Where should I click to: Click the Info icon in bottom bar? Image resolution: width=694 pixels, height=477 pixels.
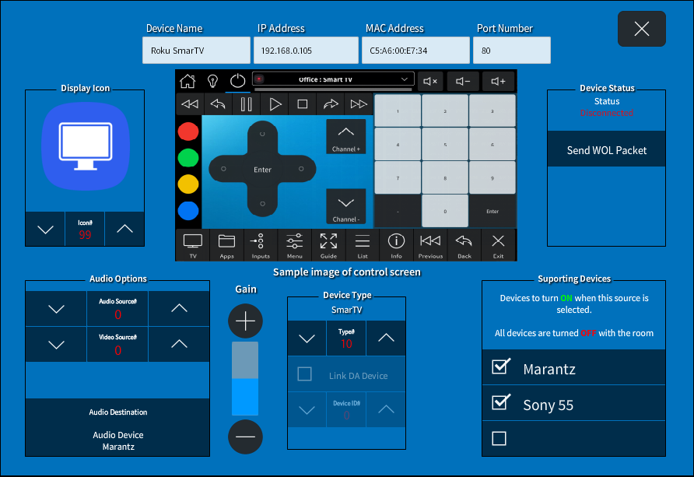click(x=396, y=245)
